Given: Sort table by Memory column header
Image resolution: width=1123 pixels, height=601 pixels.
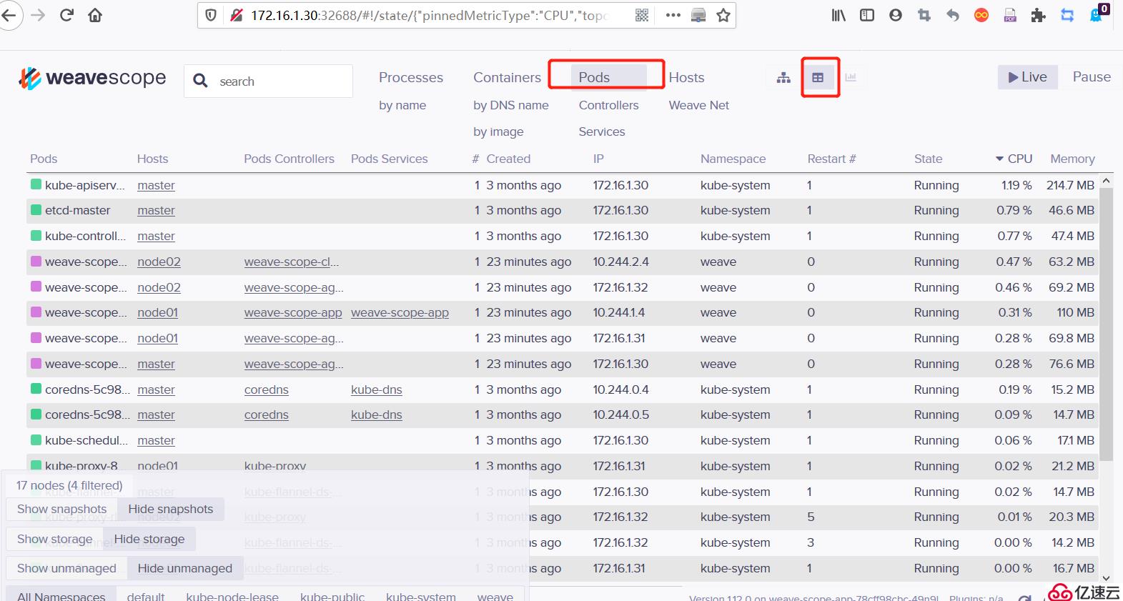Looking at the screenshot, I should pos(1072,159).
